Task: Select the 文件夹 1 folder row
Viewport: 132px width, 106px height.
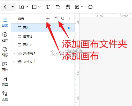Action: pyautogui.click(x=43, y=53)
